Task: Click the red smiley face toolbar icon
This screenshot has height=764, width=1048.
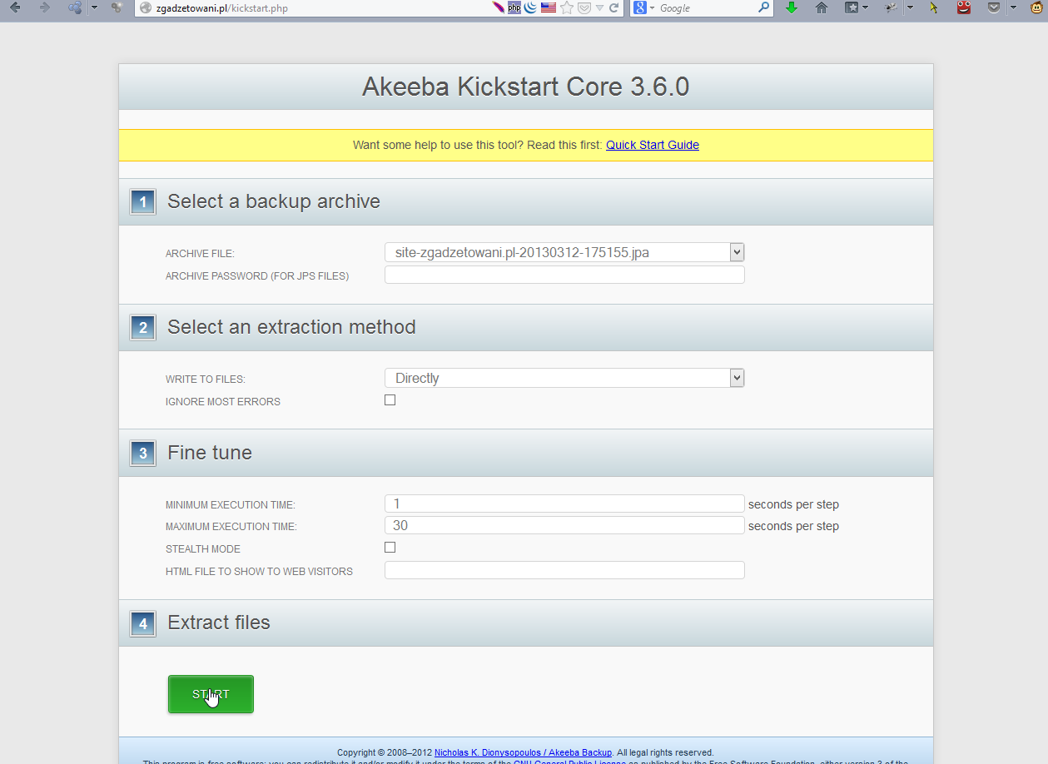Action: pos(964,7)
